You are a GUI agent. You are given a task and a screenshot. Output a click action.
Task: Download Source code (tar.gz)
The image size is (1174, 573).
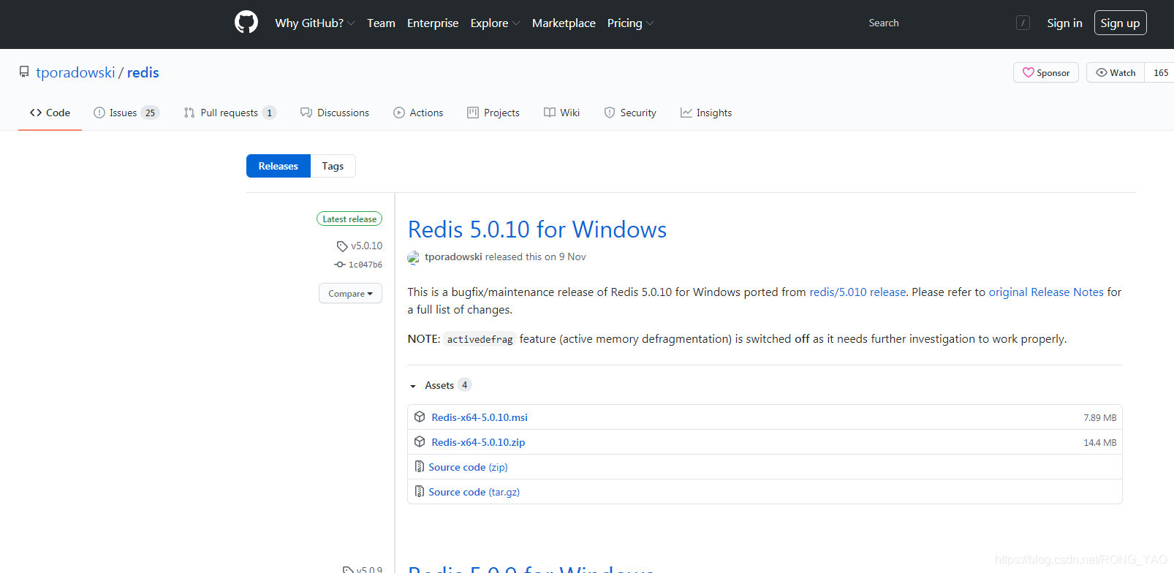tap(474, 492)
